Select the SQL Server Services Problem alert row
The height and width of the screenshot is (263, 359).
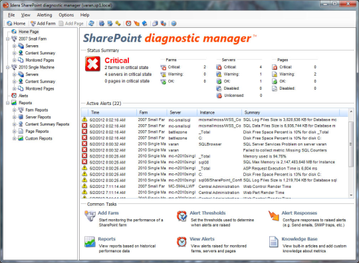coord(215,144)
